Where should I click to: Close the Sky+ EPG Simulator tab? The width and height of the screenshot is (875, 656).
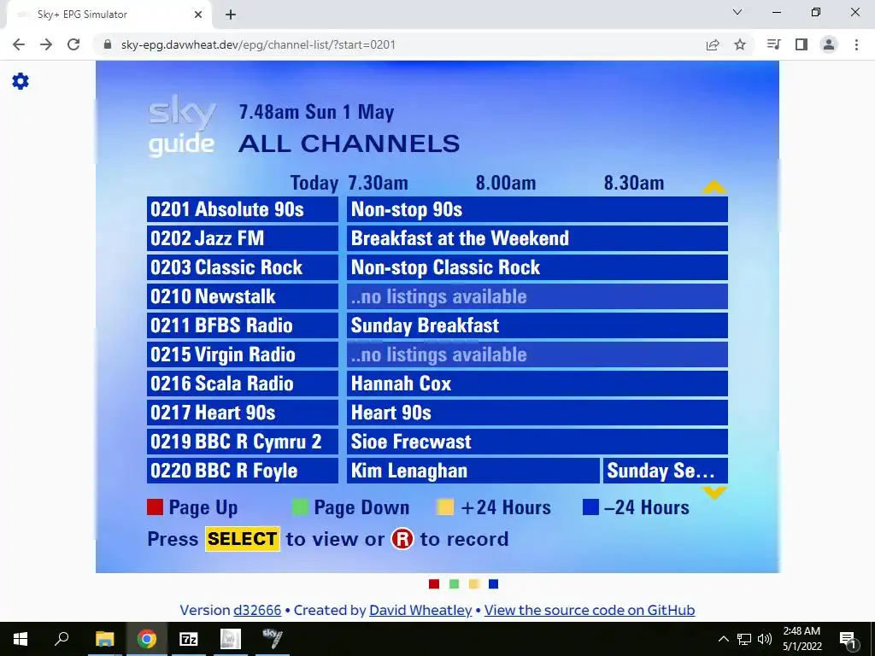(198, 15)
